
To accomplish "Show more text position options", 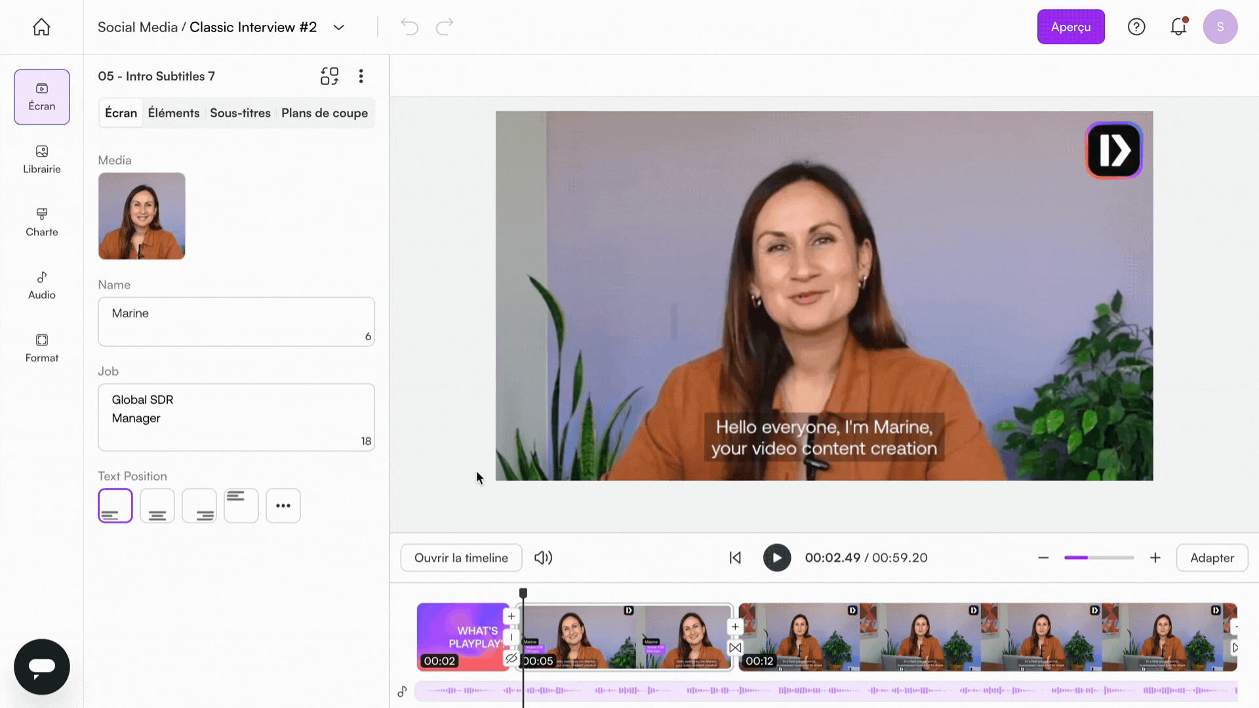I will [283, 505].
